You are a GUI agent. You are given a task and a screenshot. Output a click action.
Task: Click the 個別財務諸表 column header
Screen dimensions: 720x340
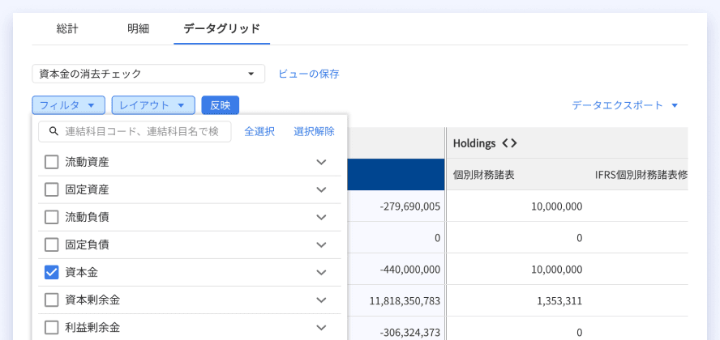tap(483, 175)
